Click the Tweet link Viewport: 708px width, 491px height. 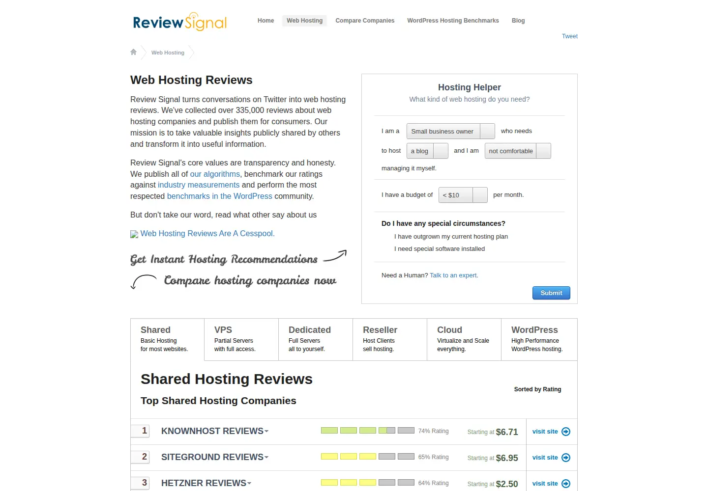click(x=570, y=36)
